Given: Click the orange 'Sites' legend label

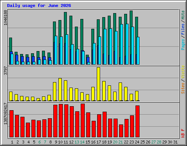Looking at the screenshot, I should 183,88.
